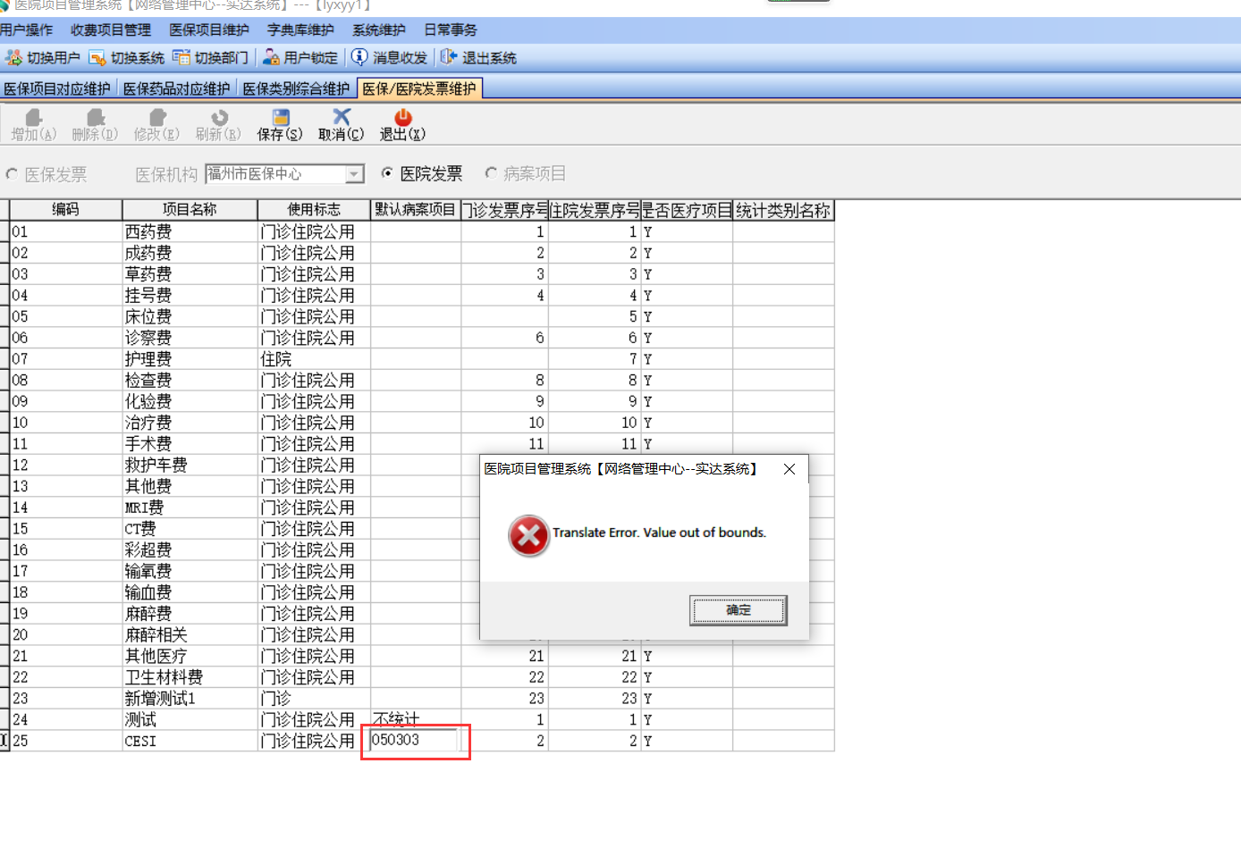Click the 增加(A) add record icon

tap(34, 125)
